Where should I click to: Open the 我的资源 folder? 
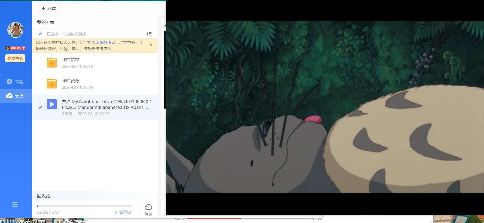[x=95, y=84]
